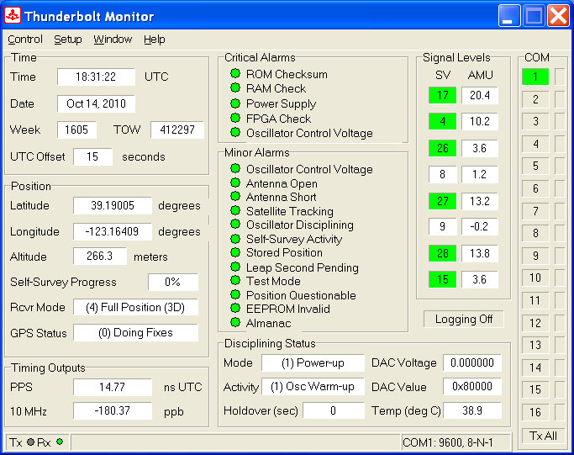574x455 pixels.
Task: Open the Window menu
Action: point(113,40)
